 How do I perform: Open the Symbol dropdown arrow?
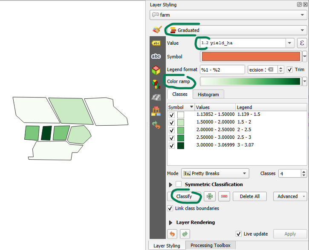[x=305, y=57]
